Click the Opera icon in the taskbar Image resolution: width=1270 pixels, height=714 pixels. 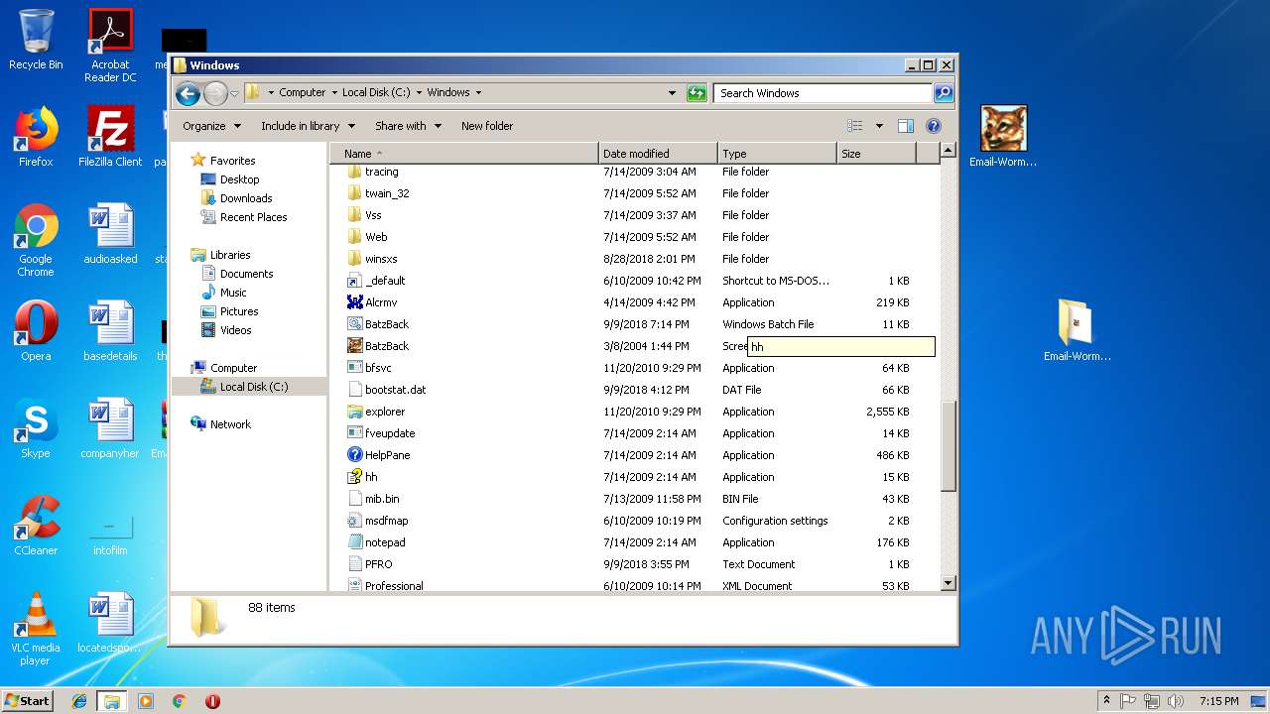[212, 701]
